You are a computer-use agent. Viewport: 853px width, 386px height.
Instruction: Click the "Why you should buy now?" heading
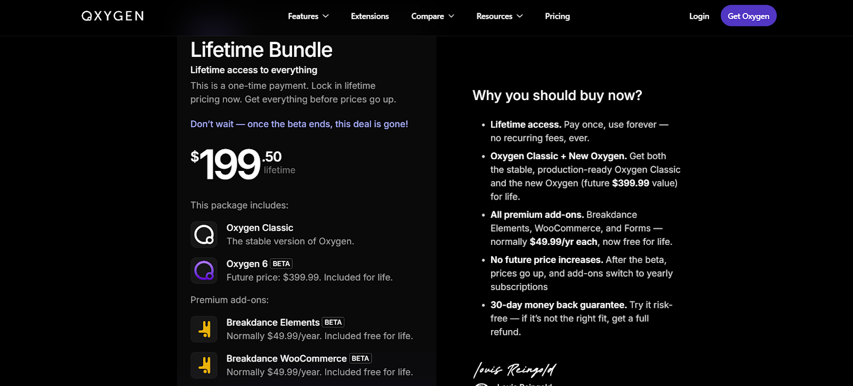[x=557, y=95]
